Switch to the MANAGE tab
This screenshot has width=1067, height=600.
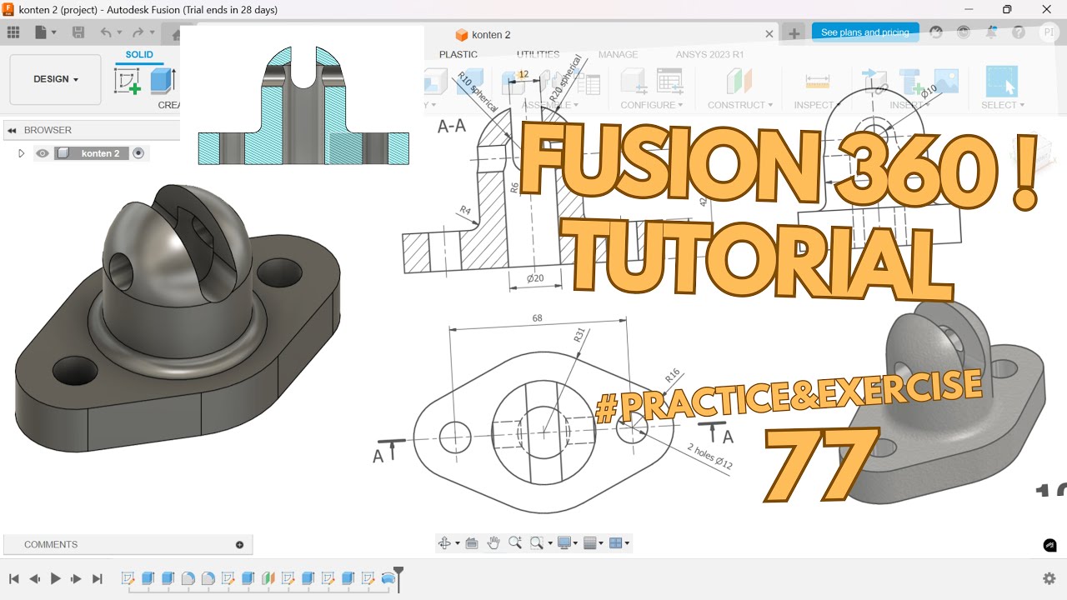coord(618,55)
